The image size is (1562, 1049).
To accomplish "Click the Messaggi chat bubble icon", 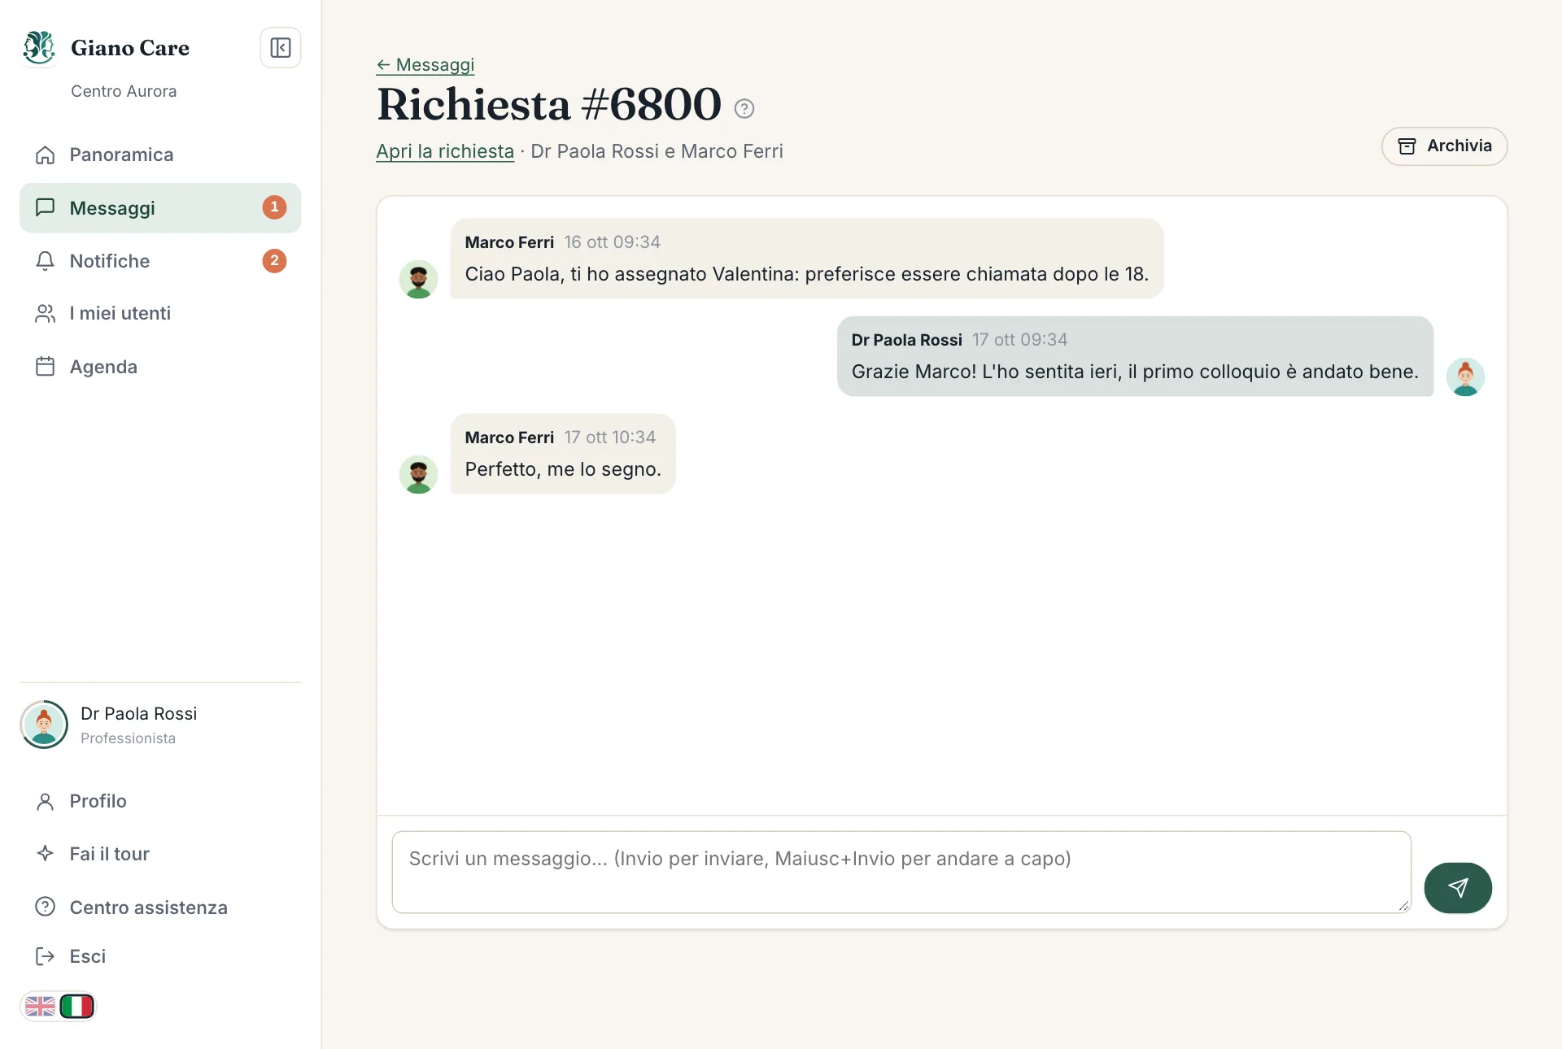I will pos(46,207).
